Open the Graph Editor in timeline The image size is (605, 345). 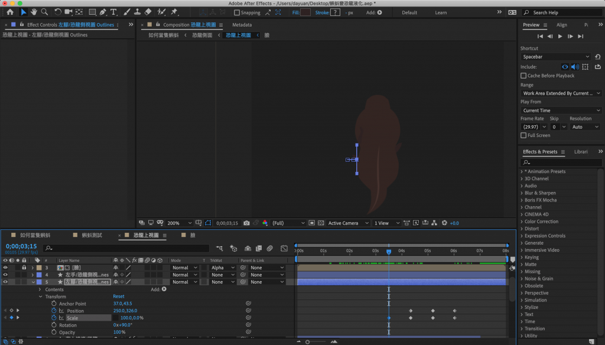pos(284,249)
